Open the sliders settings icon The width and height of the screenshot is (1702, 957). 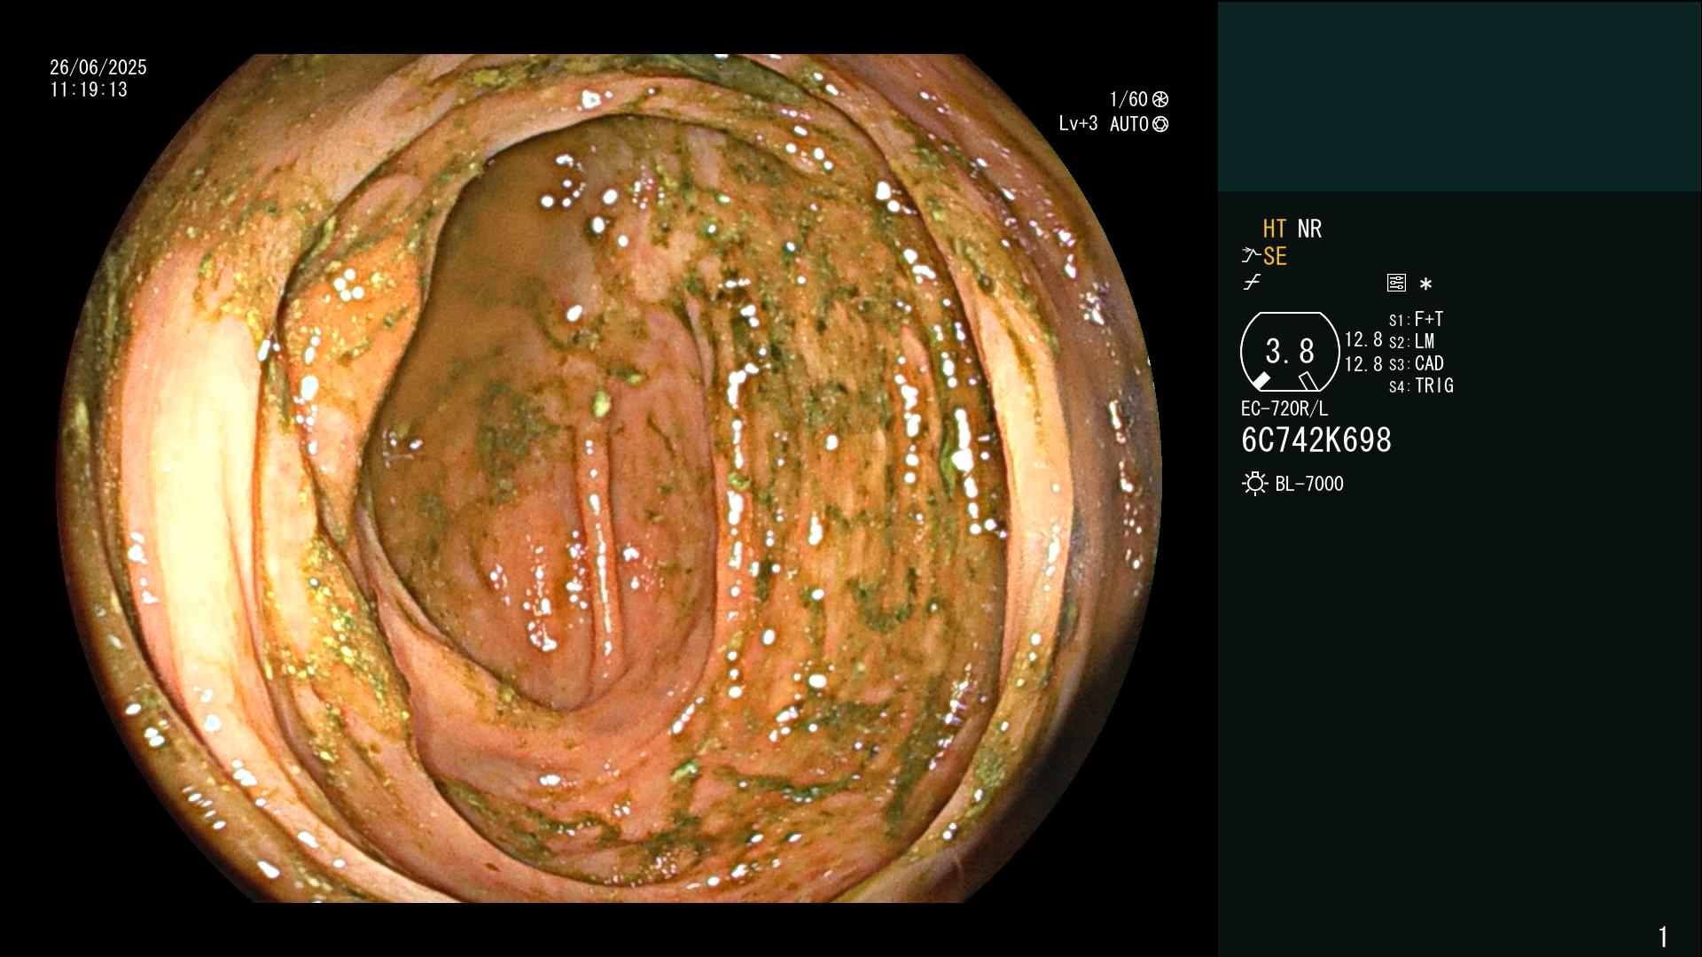coord(1396,283)
